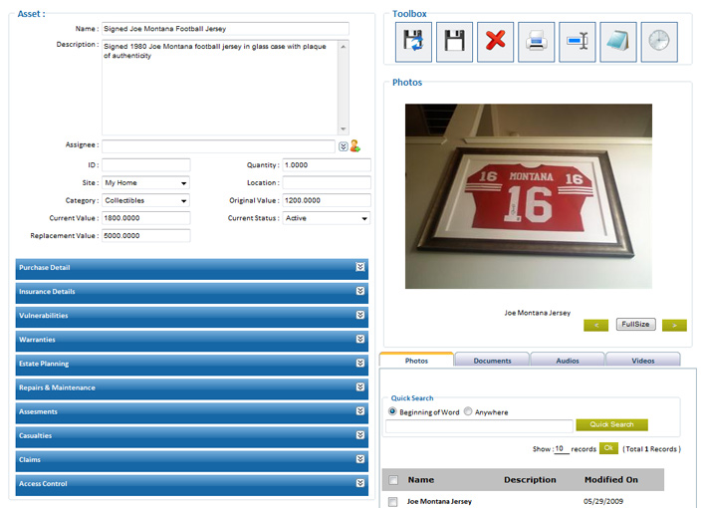The image size is (701, 508).
Task: Click description scrollbar down arrow
Action: coord(343,128)
